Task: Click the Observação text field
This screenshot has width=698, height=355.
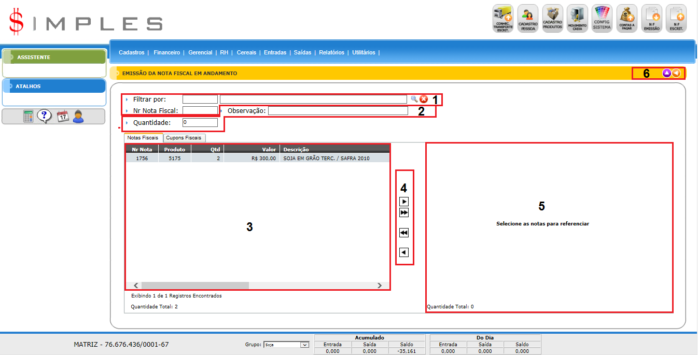Action: pos(338,110)
